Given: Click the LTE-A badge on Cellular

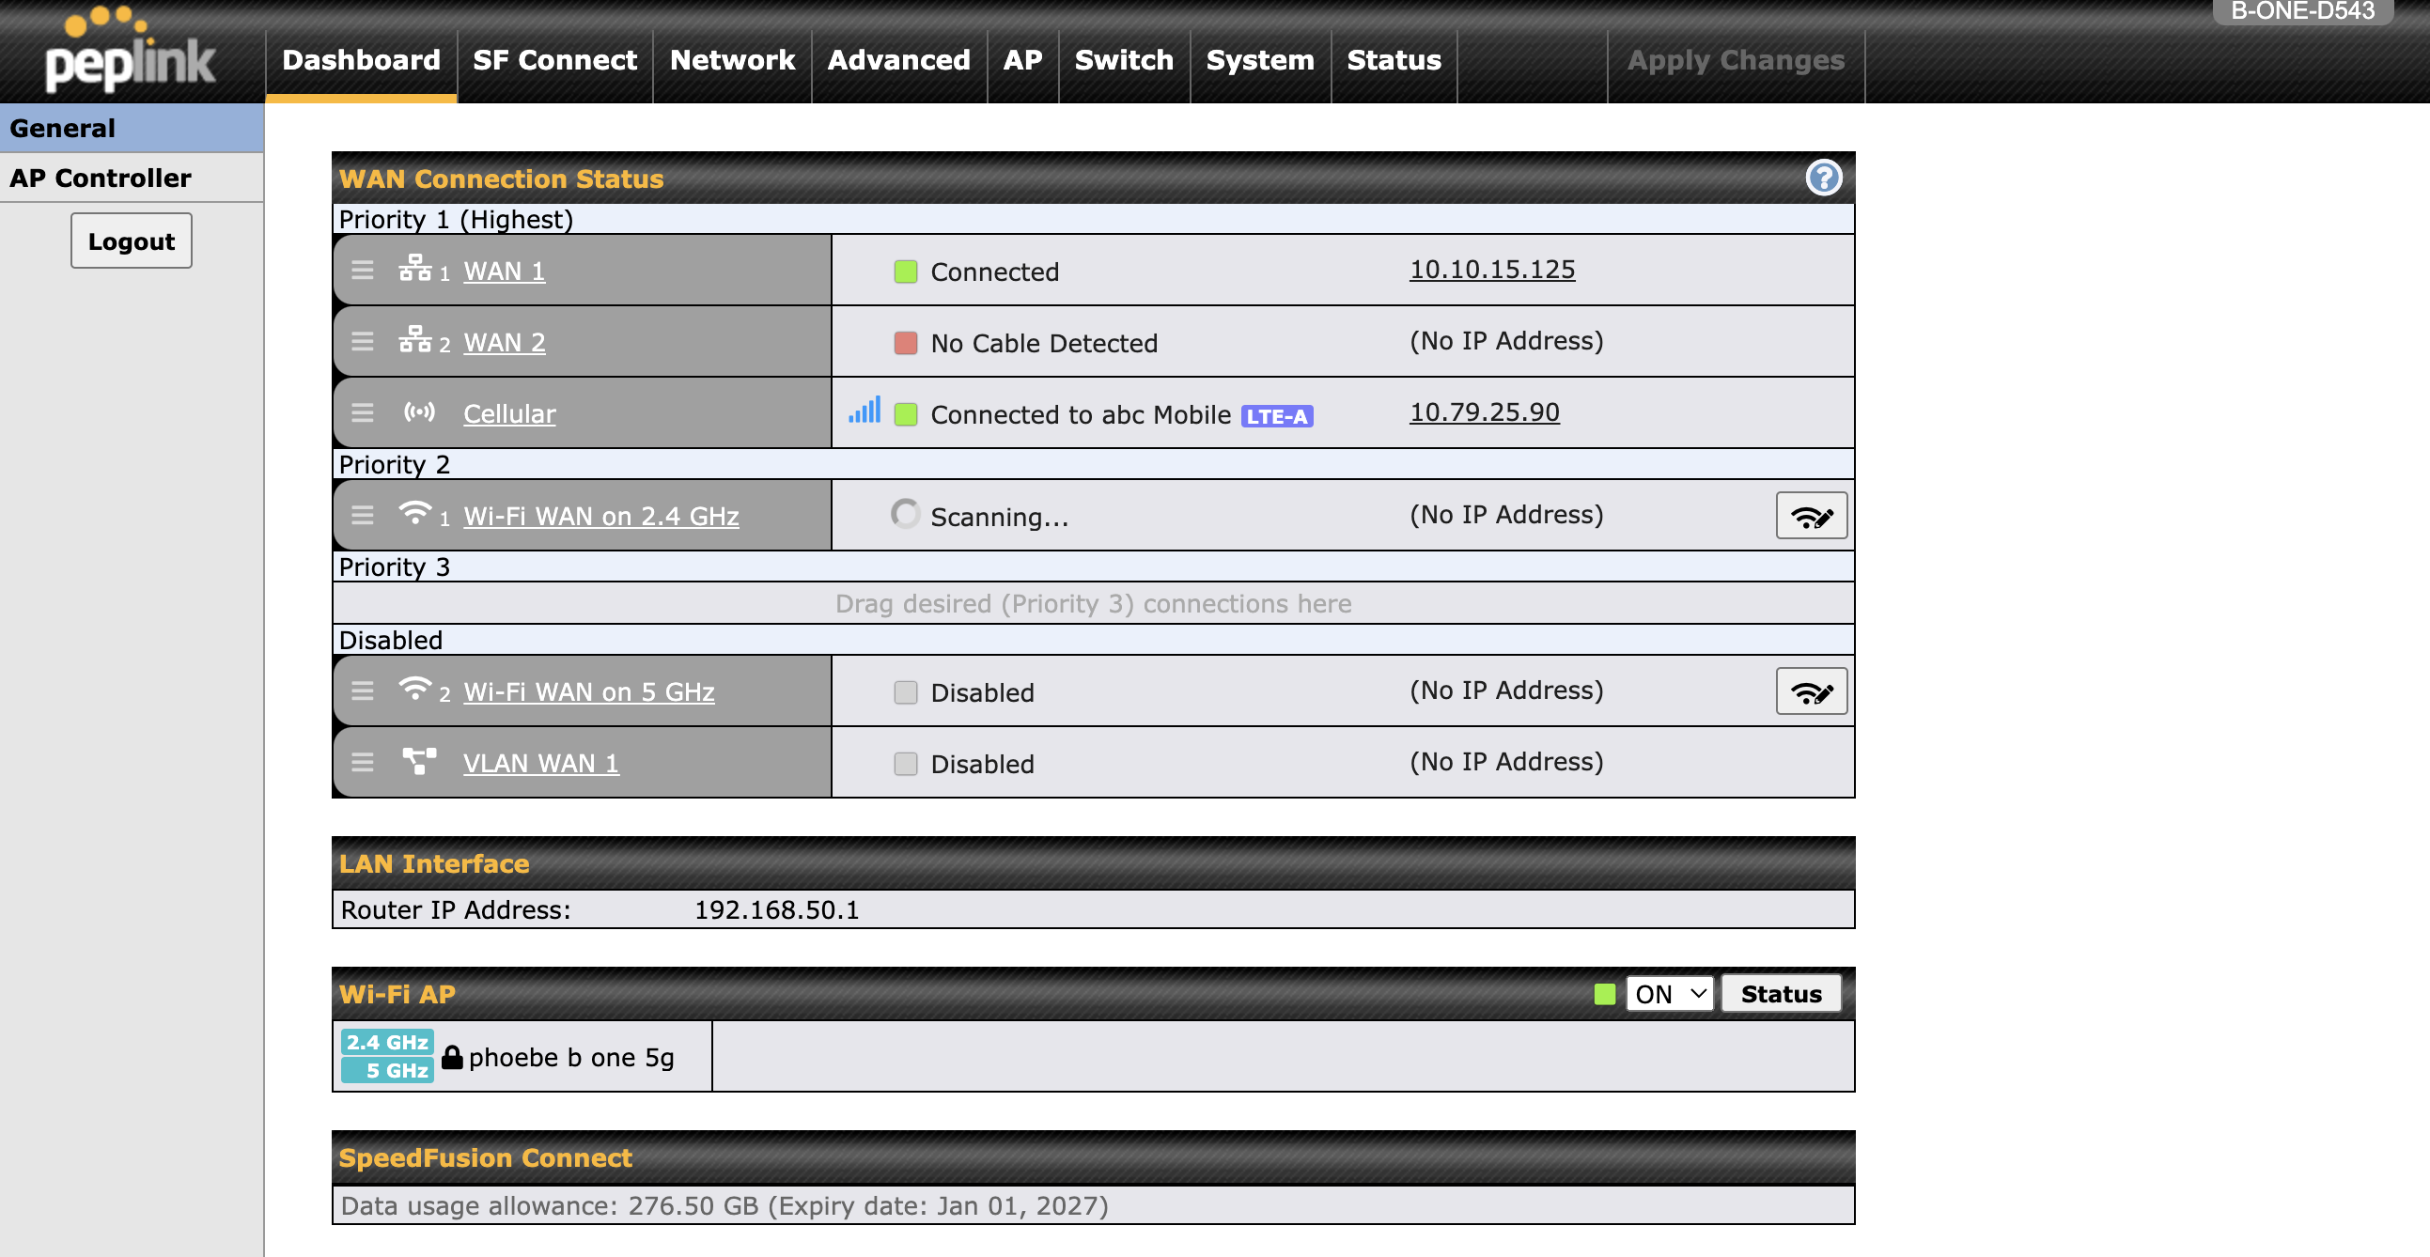Looking at the screenshot, I should [x=1275, y=416].
